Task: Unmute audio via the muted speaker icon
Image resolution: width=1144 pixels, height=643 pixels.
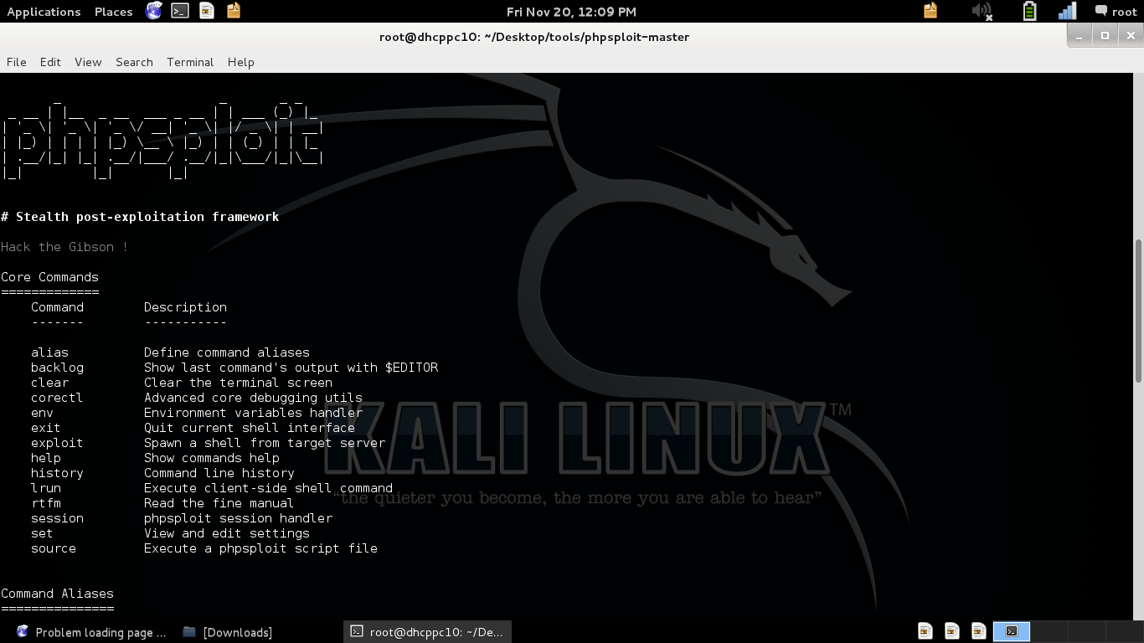Action: tap(980, 11)
